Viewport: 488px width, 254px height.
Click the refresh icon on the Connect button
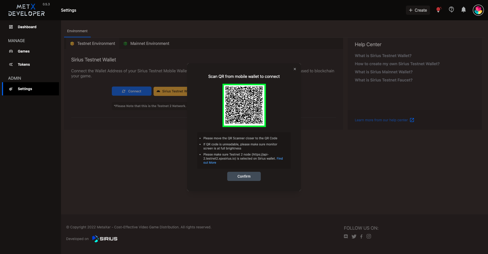click(x=124, y=91)
